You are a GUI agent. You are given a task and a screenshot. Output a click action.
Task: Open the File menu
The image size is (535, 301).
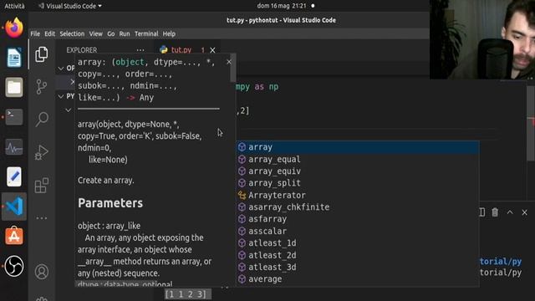click(35, 33)
